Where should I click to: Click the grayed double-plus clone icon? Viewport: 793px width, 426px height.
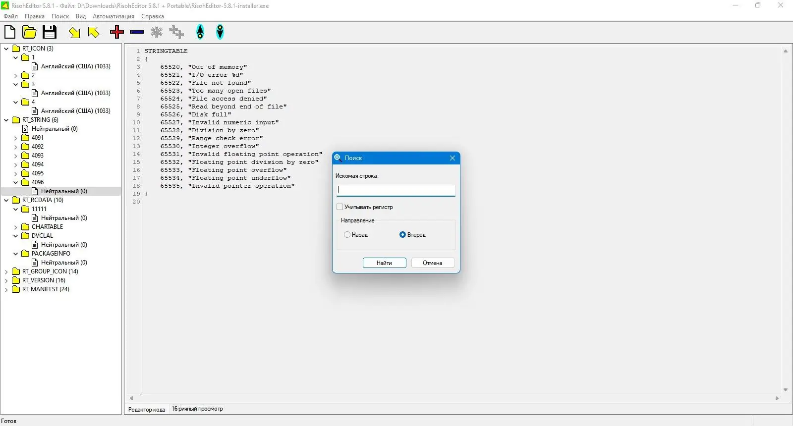point(176,32)
